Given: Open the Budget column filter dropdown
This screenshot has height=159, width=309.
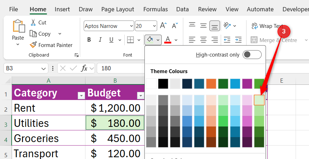Looking at the screenshot, I should [x=141, y=96].
